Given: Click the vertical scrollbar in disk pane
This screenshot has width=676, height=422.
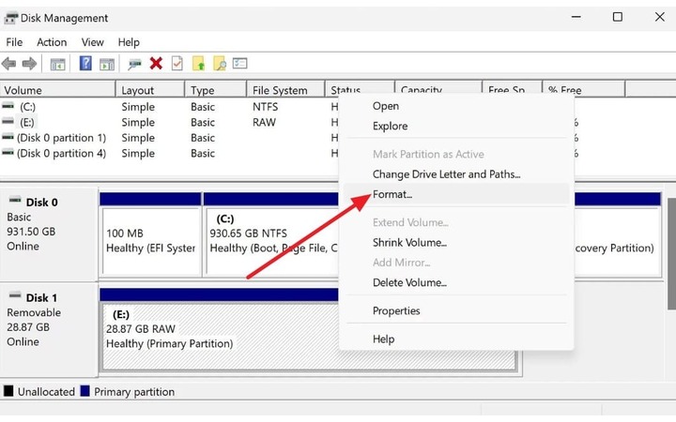Looking at the screenshot, I should (x=671, y=253).
